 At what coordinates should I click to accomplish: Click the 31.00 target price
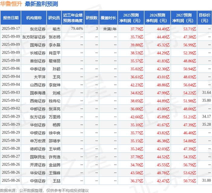207,180
